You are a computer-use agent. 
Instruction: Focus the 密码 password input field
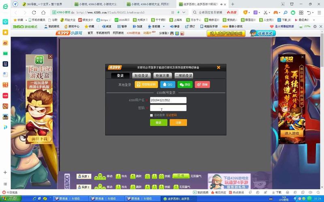[168, 108]
